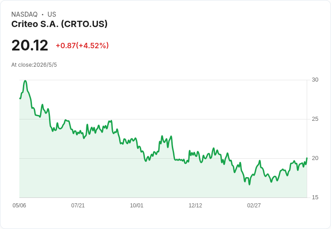The image size is (331, 229).
Task: Select the NASDAQ exchange label
Action: pos(24,14)
